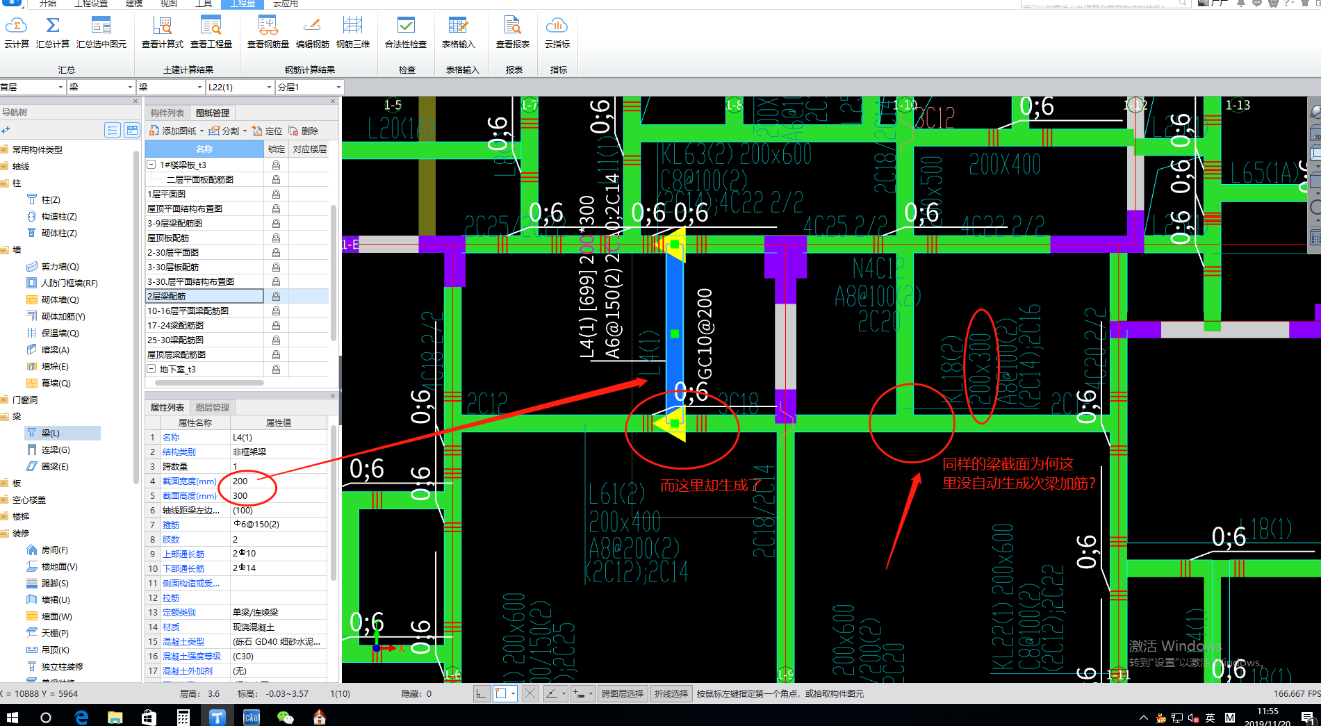Open 查看钢筋量 rebar quantity
The width and height of the screenshot is (1321, 726).
pos(268,33)
